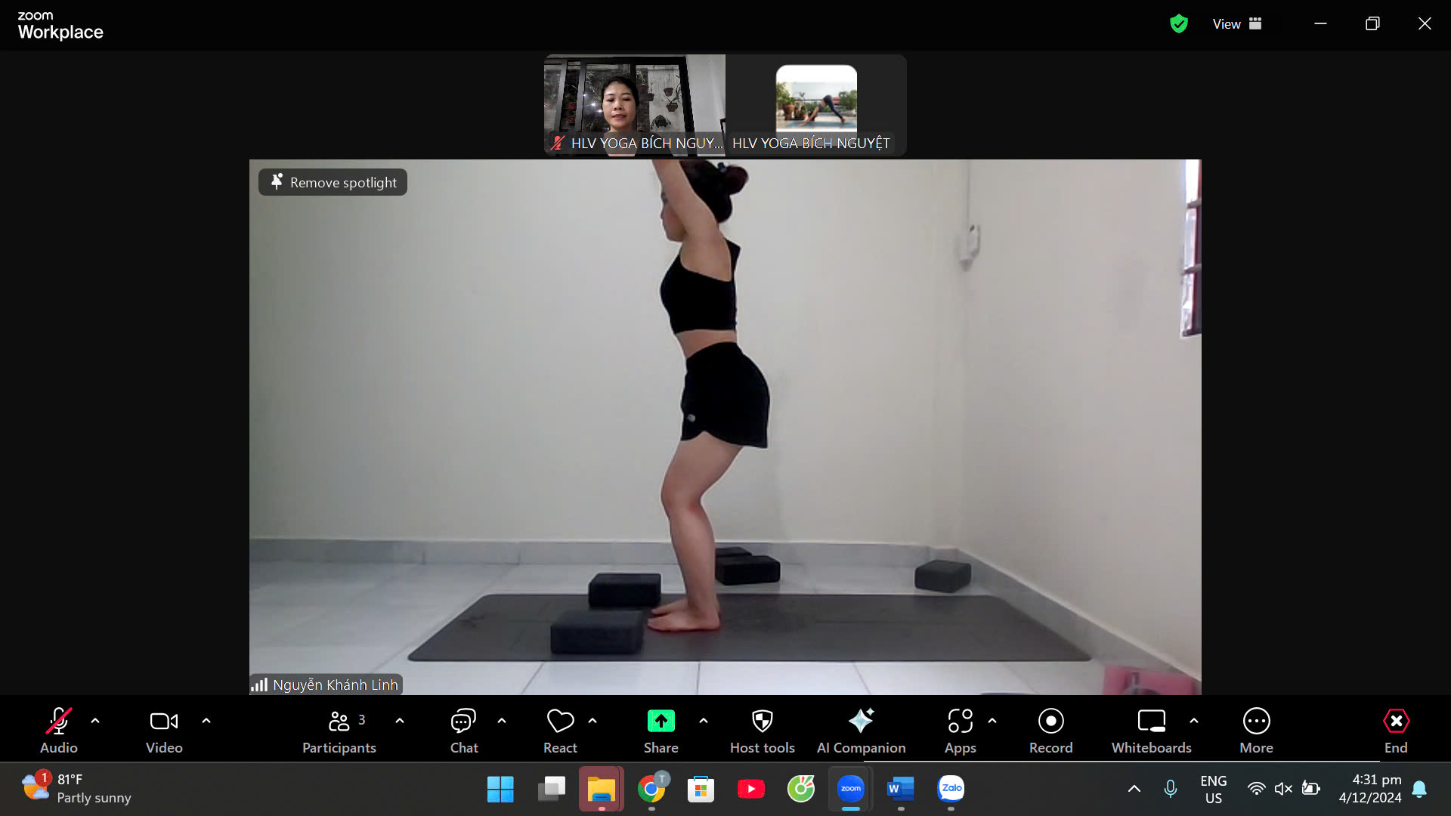Launch AI Companion sparkle icon
Image resolution: width=1451 pixels, height=816 pixels.
861,722
